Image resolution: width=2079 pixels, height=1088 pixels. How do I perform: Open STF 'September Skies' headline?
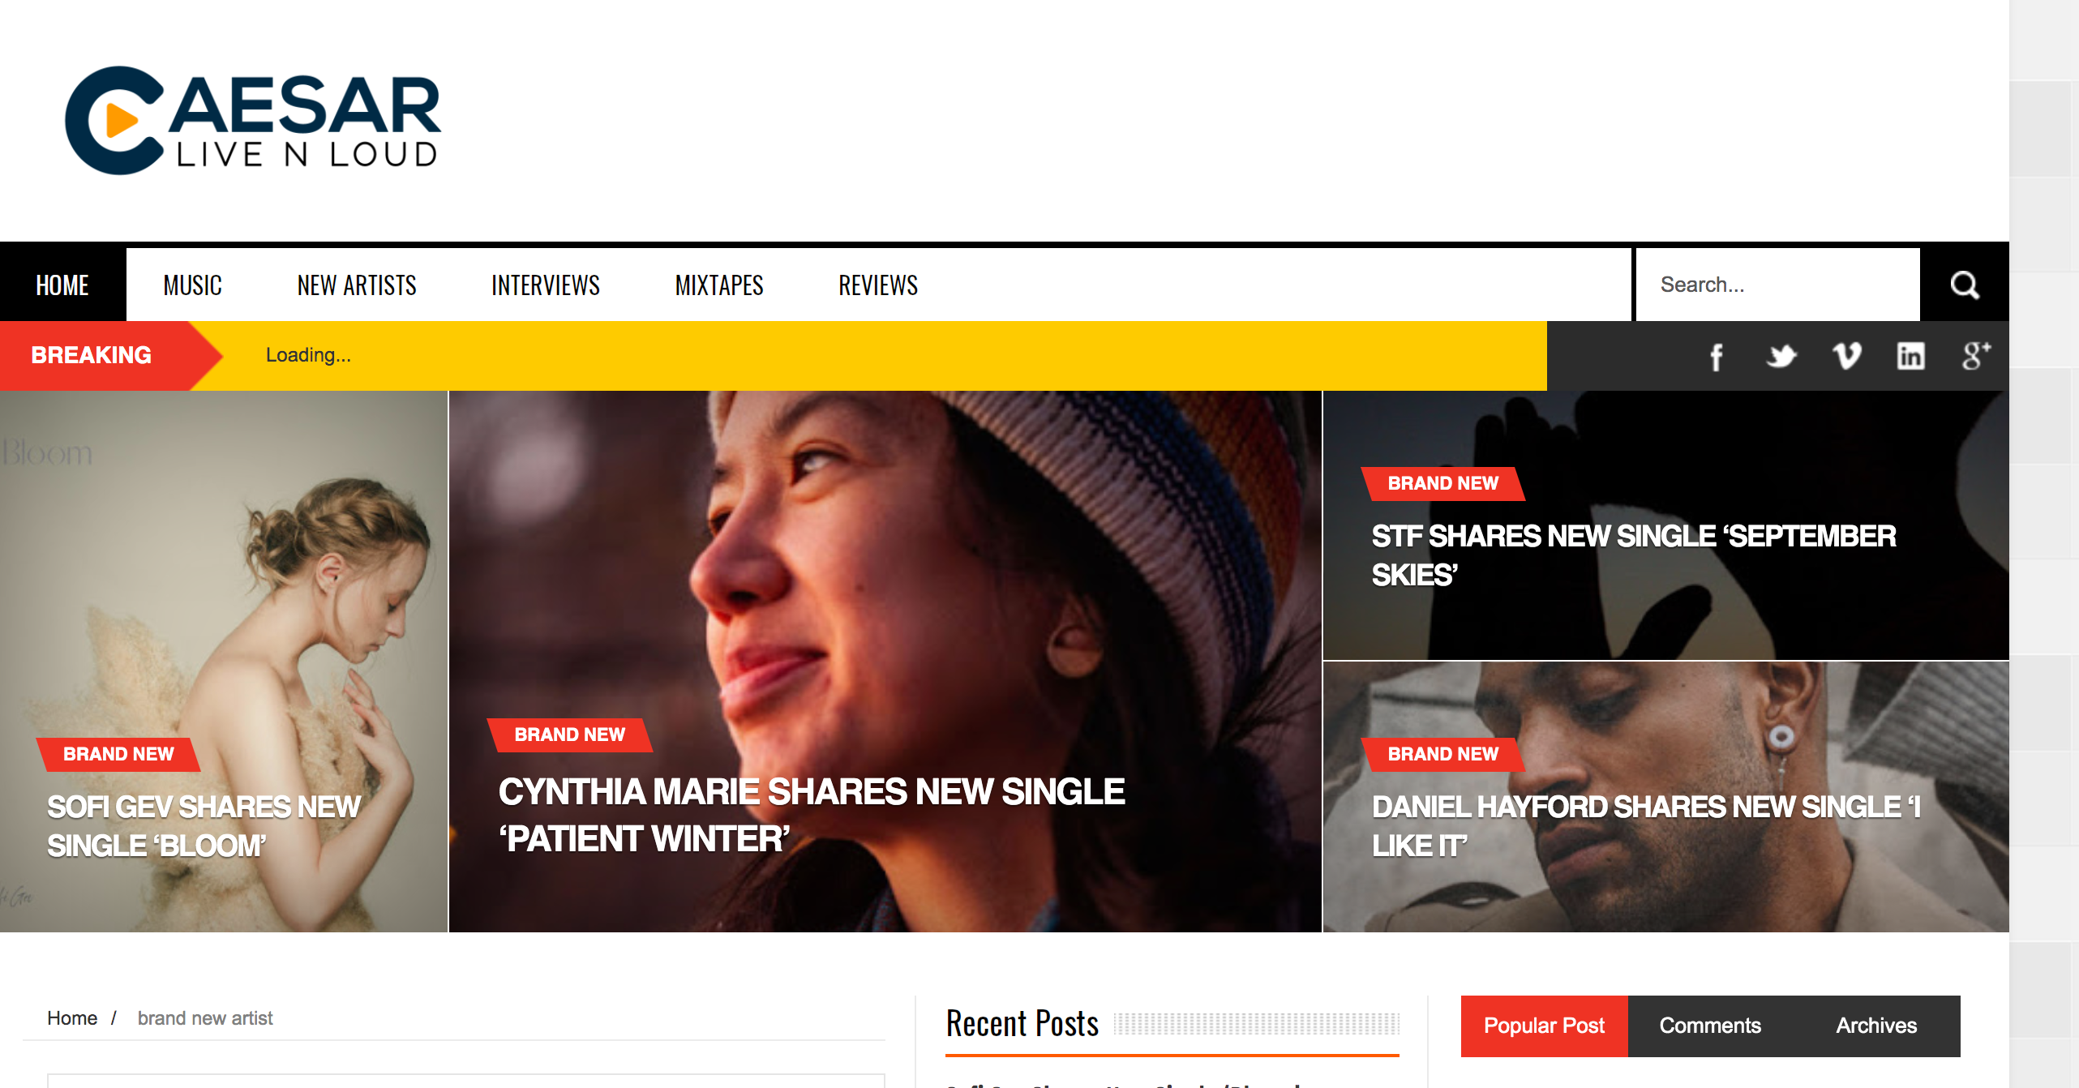(1633, 555)
